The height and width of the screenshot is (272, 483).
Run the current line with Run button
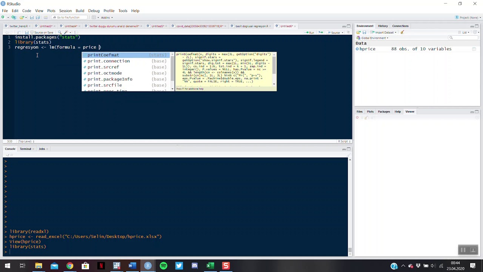click(x=310, y=32)
